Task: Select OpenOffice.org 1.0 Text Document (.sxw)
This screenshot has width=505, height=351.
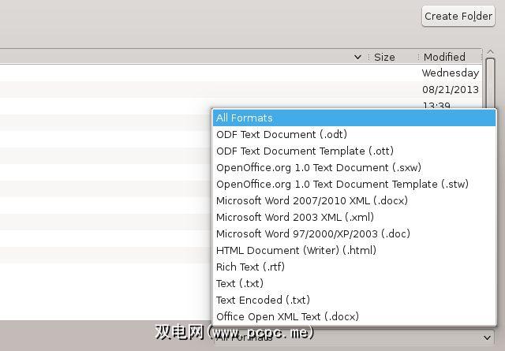Action: pos(354,167)
